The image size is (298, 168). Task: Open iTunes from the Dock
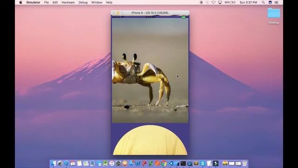pyautogui.click(x=112, y=163)
